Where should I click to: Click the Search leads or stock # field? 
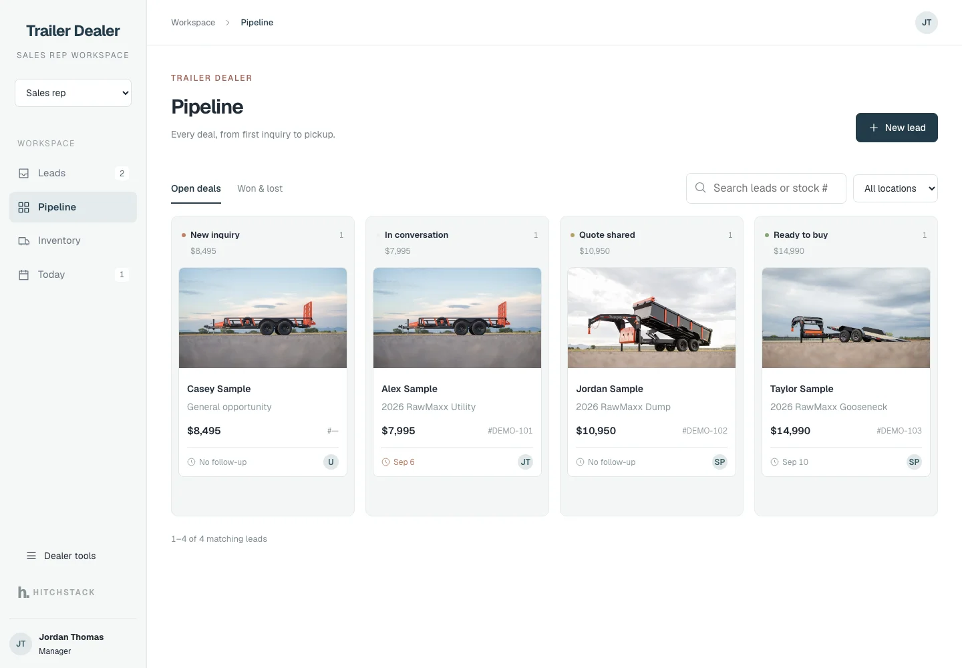pos(766,188)
